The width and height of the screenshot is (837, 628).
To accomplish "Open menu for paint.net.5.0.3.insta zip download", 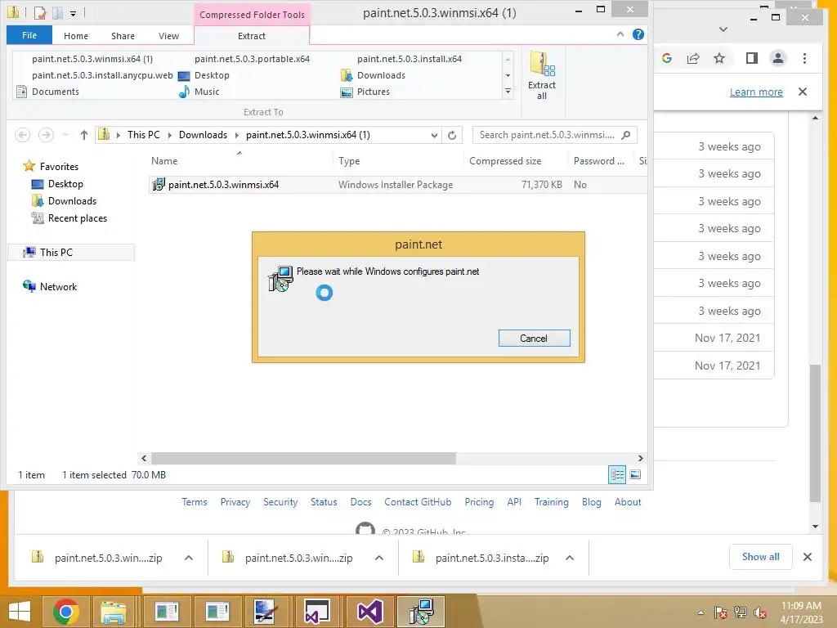I will [x=570, y=558].
